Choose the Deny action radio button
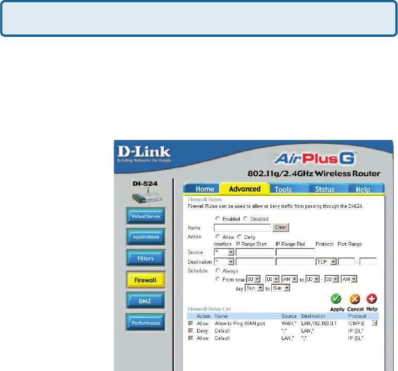 pyautogui.click(x=239, y=237)
